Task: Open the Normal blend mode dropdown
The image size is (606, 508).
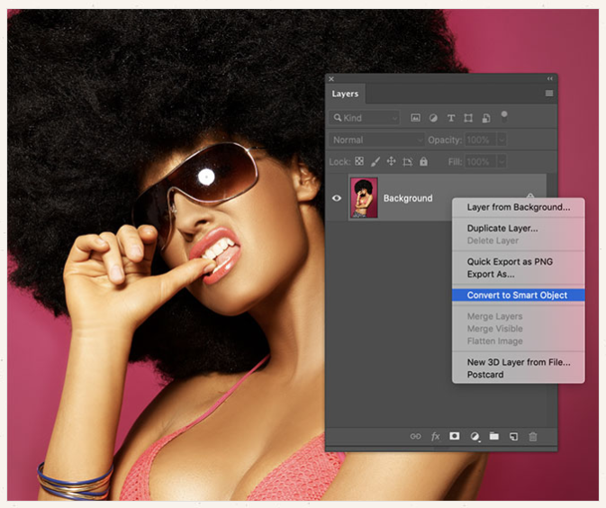Action: 376,140
